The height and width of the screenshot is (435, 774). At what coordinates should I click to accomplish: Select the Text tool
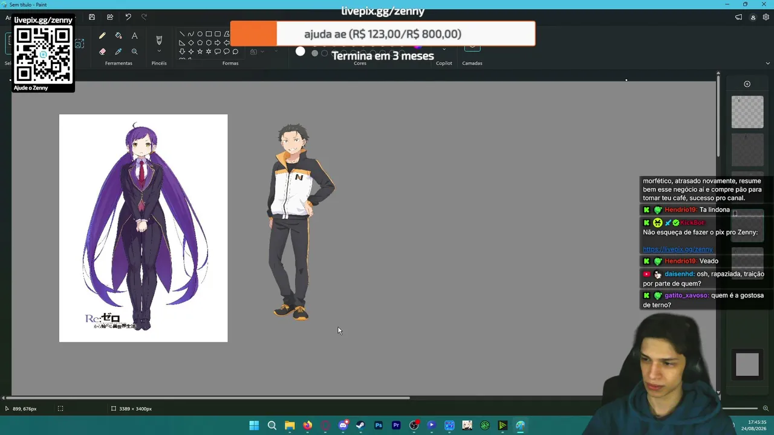point(134,36)
